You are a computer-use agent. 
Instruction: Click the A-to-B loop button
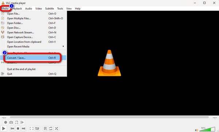tap(17, 122)
